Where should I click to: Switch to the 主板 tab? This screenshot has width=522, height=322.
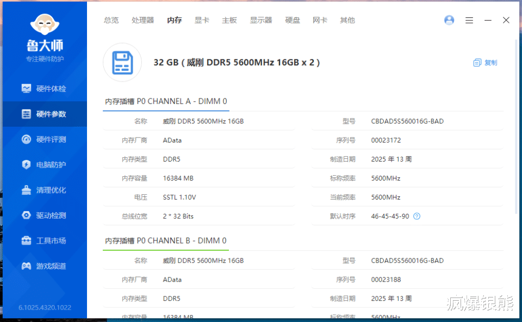click(229, 20)
